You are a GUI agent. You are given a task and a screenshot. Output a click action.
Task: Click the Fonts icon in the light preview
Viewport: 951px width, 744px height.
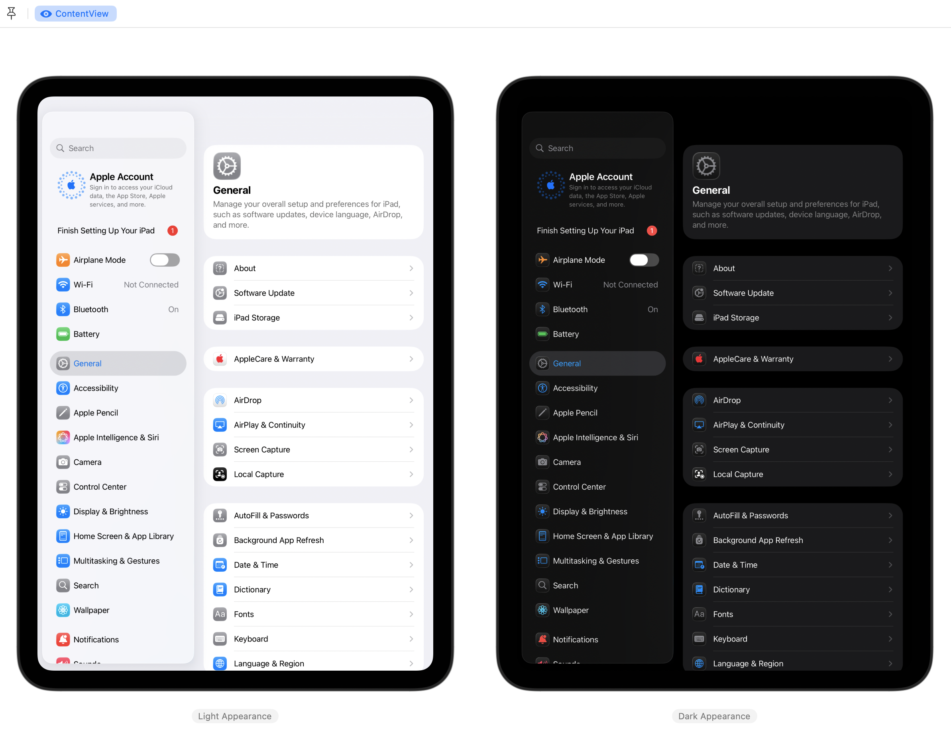220,614
